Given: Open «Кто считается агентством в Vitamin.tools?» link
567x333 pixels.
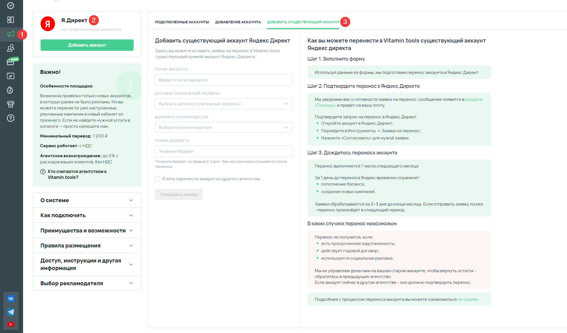Looking at the screenshot, I should tap(77, 174).
